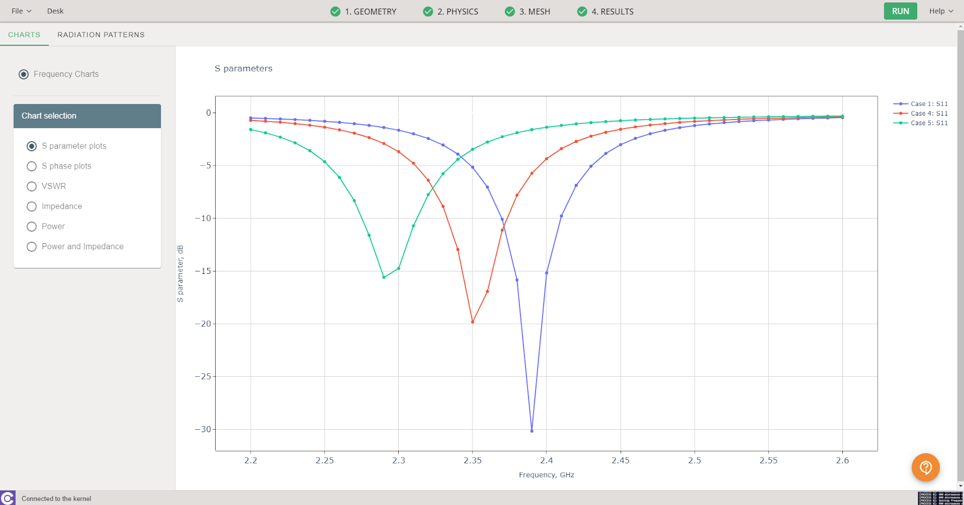Click the Frequency, GHz axis label

546,475
